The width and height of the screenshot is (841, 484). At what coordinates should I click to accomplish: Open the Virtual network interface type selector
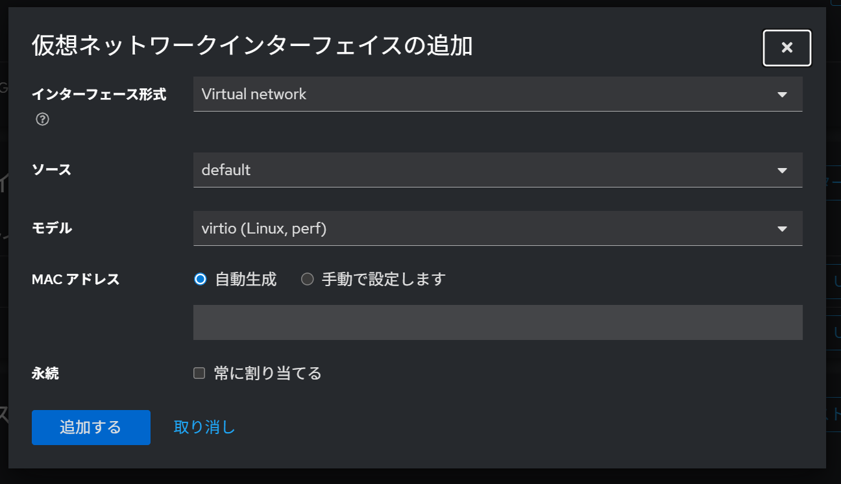[x=498, y=94]
